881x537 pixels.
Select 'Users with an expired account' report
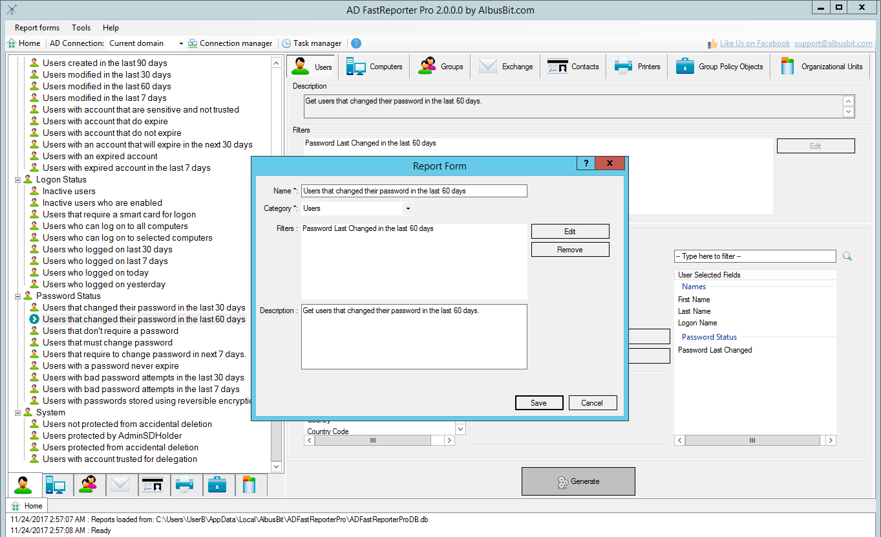pos(100,156)
